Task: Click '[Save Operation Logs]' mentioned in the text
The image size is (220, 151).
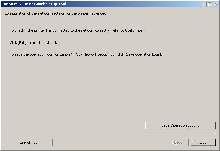Action: pos(143,54)
